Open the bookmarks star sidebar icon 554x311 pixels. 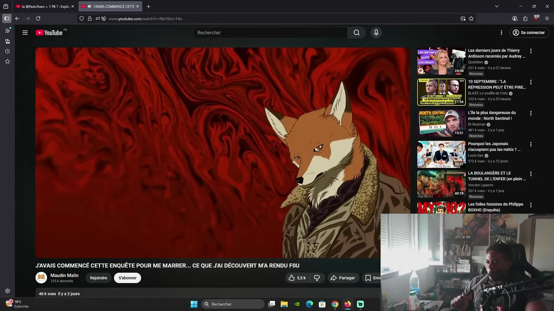[x=7, y=62]
